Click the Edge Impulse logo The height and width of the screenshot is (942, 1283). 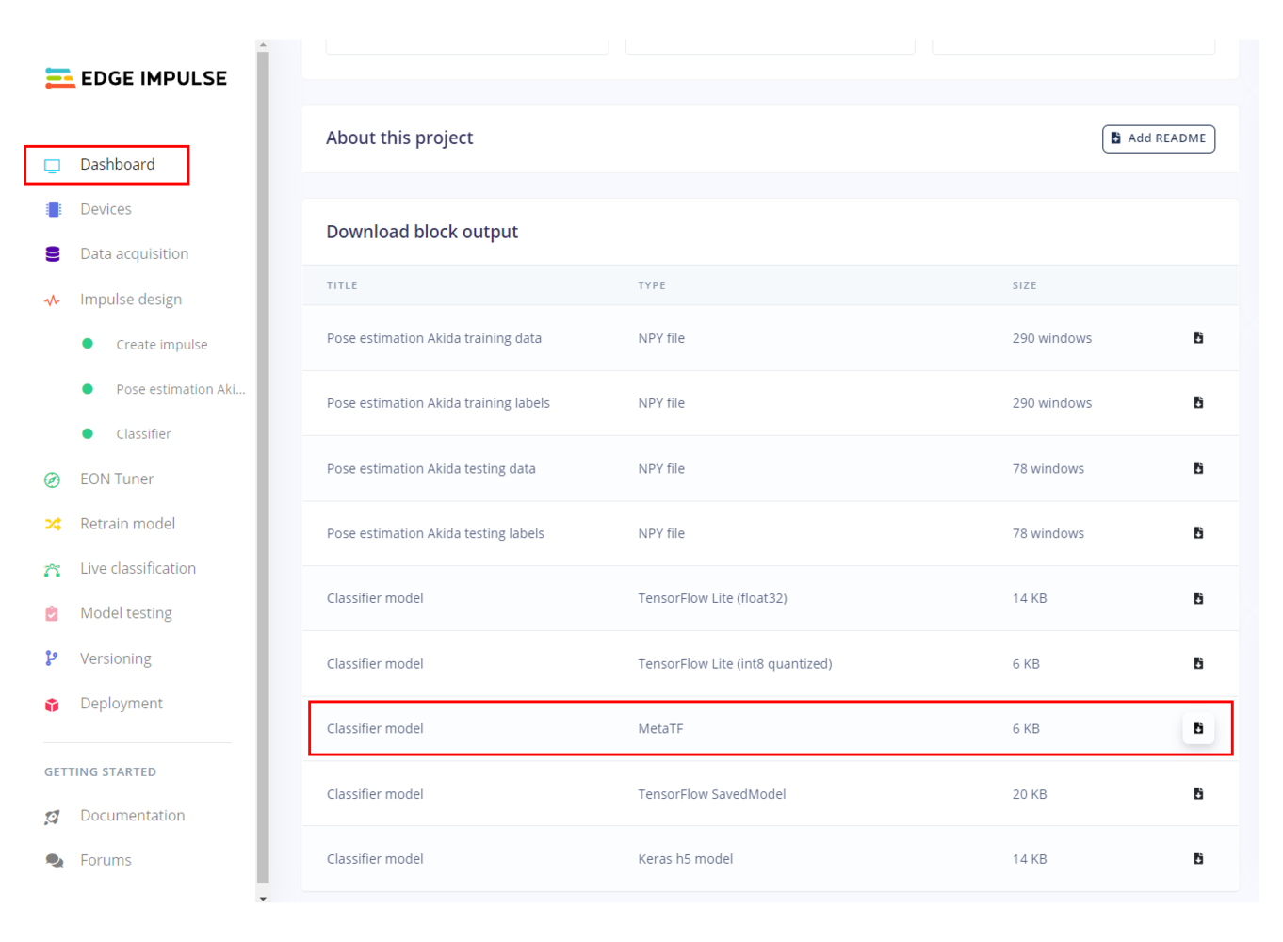point(136,78)
